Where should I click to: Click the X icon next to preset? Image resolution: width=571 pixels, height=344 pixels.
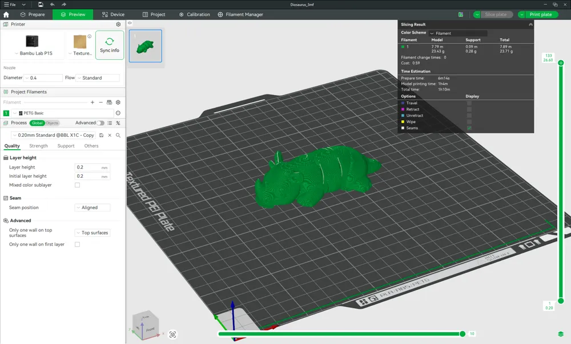[110, 135]
